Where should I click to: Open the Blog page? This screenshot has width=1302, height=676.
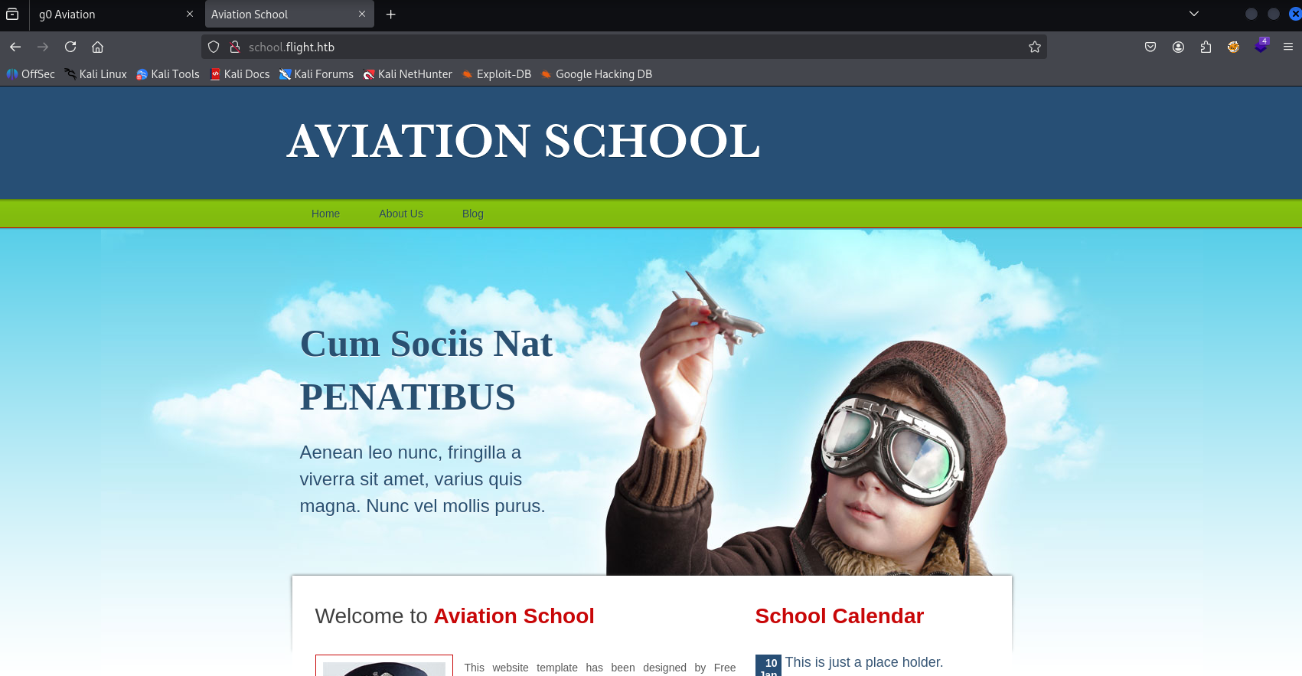point(473,214)
